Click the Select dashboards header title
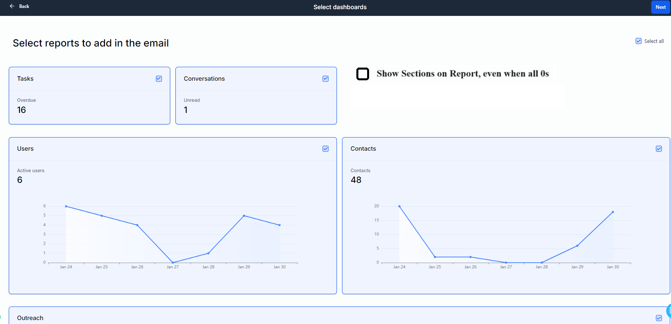 tap(340, 7)
